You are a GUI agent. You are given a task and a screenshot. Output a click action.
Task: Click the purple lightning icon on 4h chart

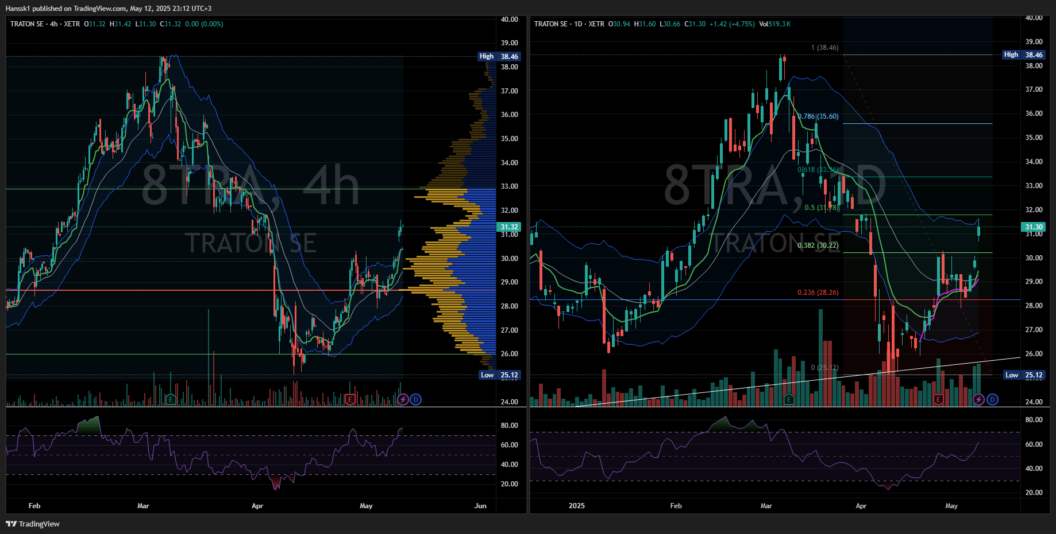(403, 399)
